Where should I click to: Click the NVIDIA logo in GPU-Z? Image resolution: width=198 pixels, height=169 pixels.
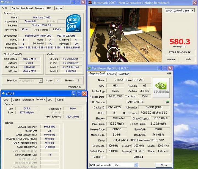click(161, 88)
